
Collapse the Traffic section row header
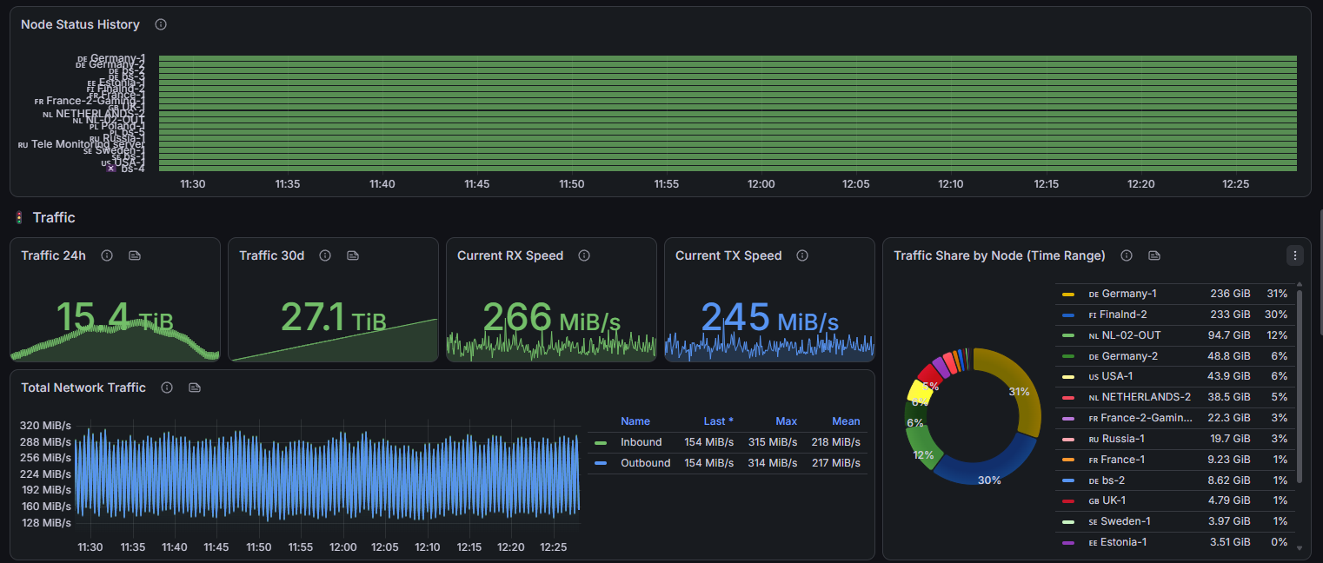[x=54, y=217]
